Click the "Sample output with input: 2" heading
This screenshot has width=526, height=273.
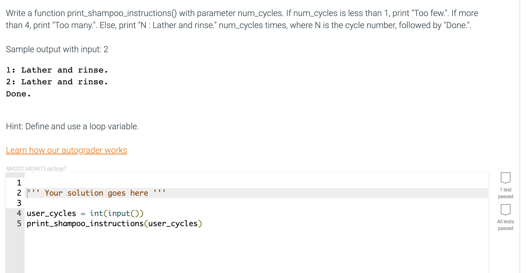pyautogui.click(x=57, y=49)
